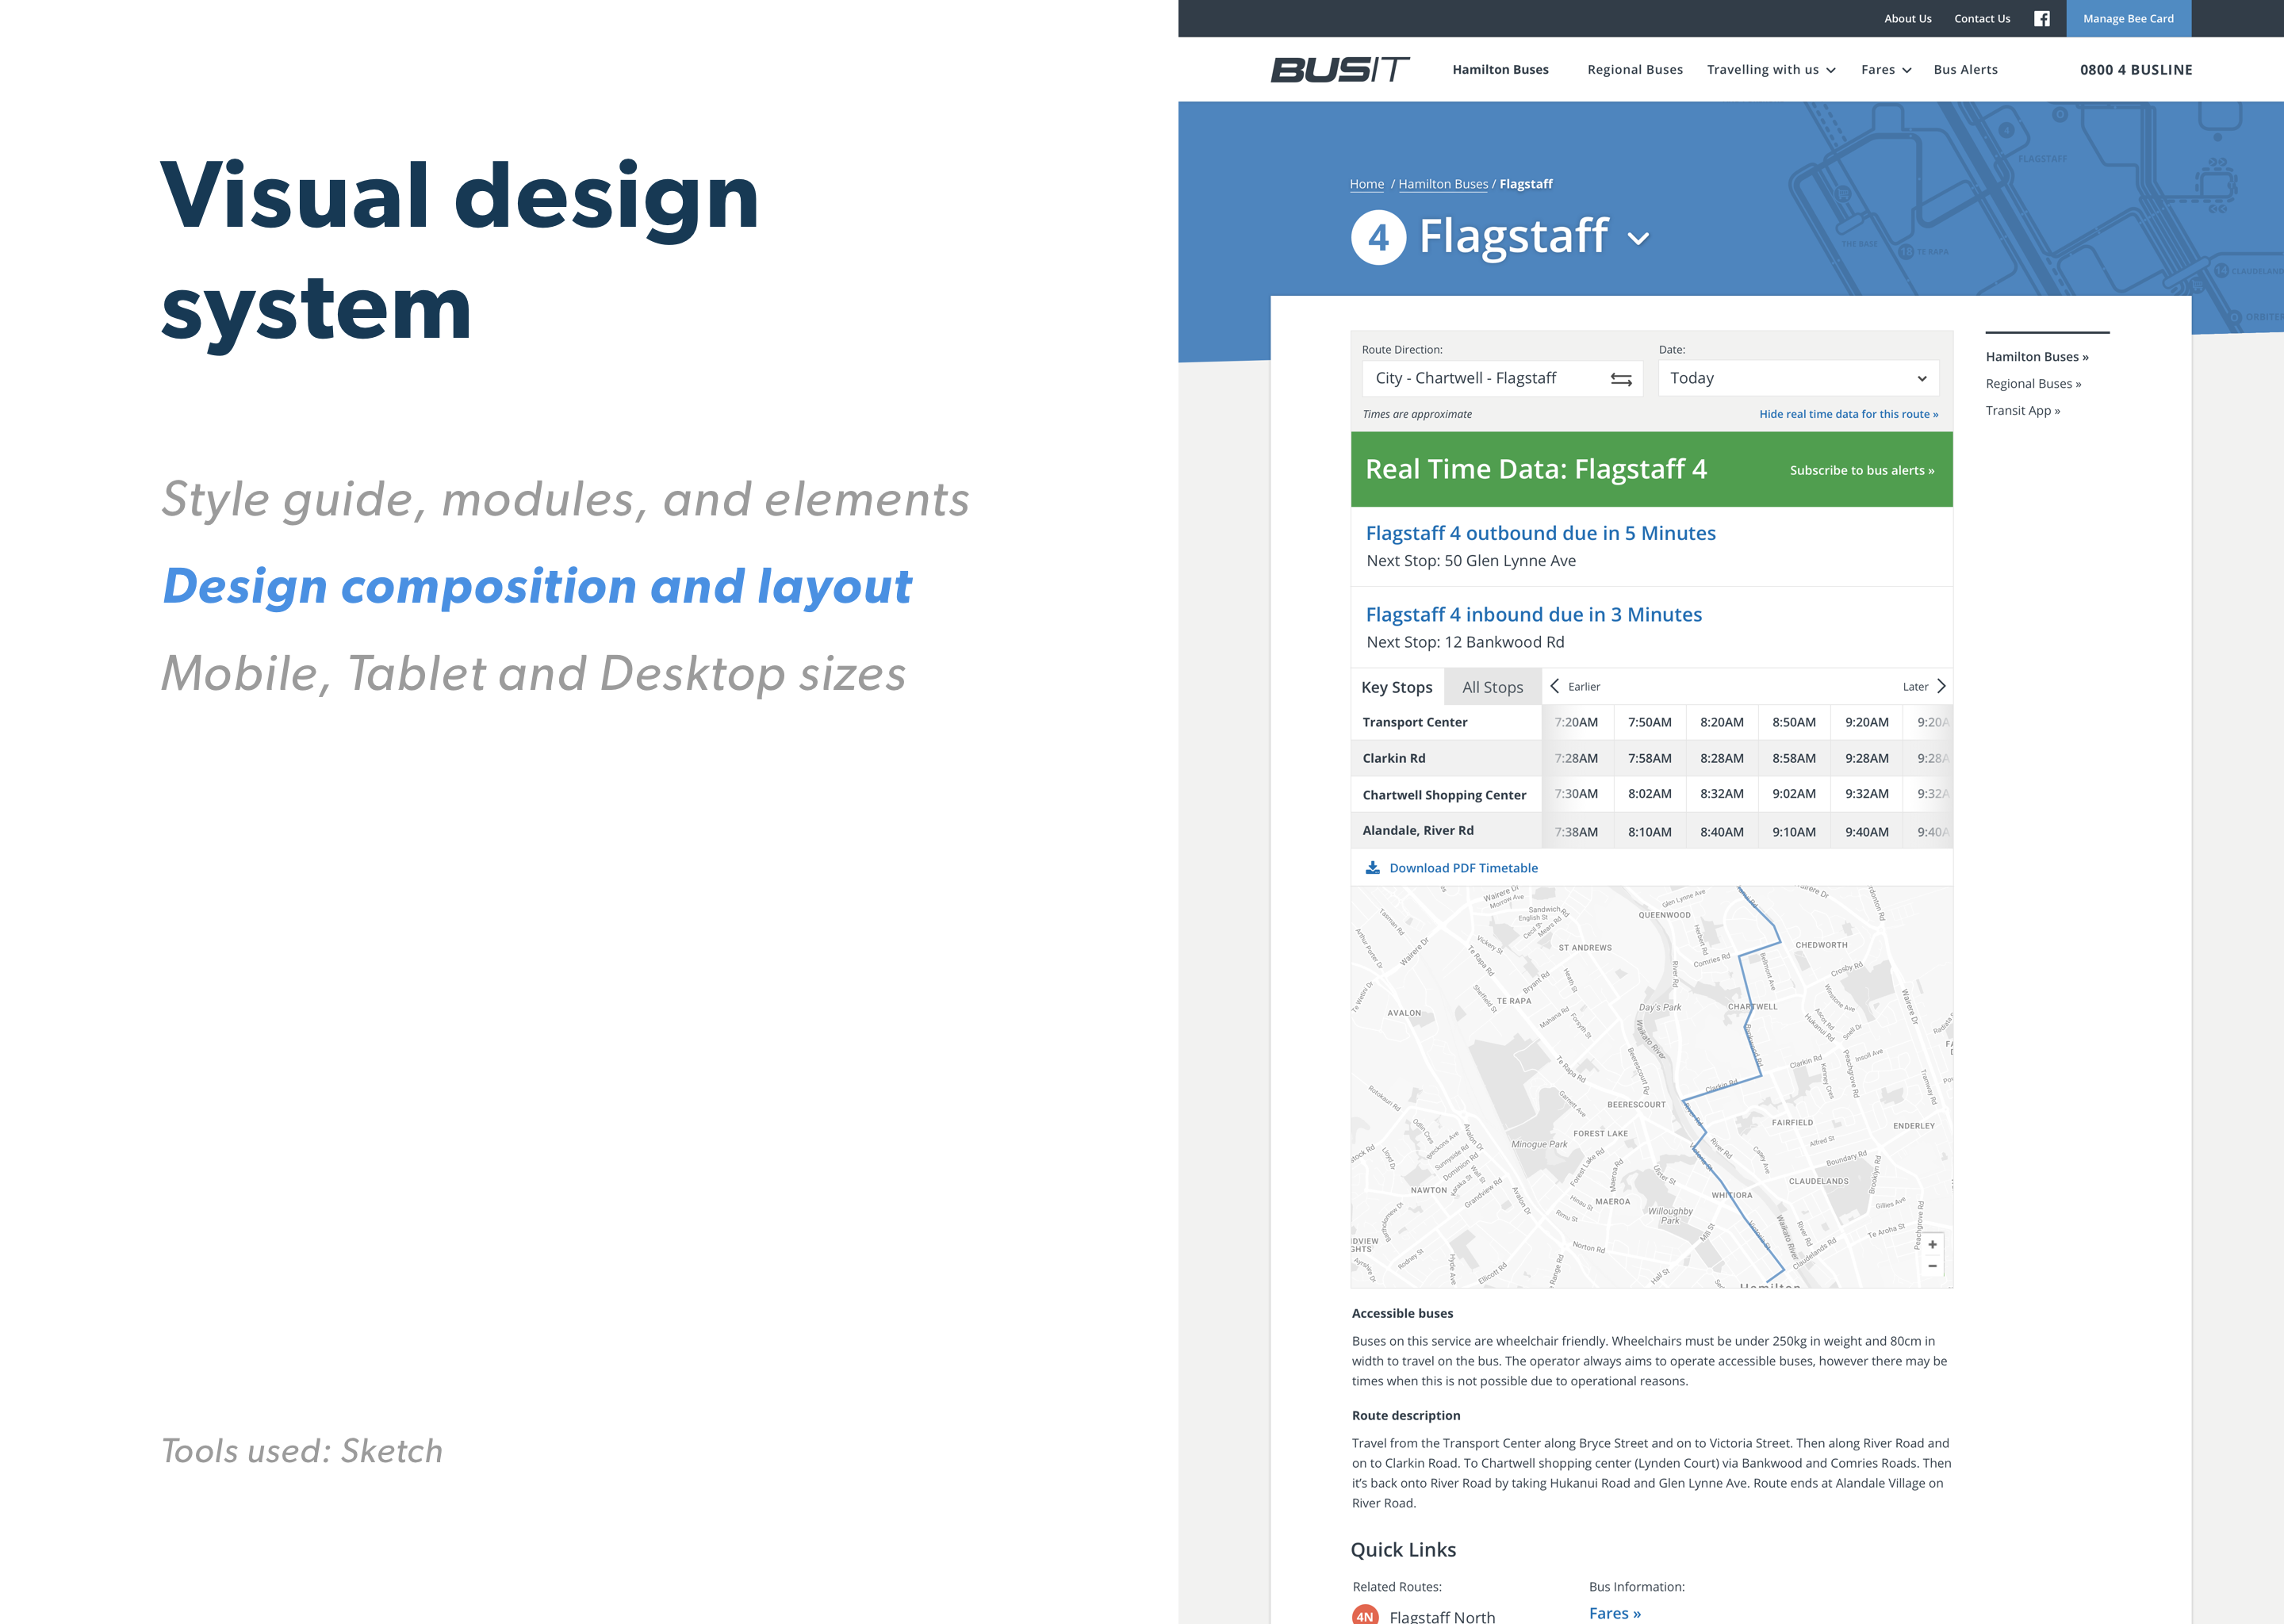Open the Today date dropdown
2284x1624 pixels.
[x=1797, y=379]
